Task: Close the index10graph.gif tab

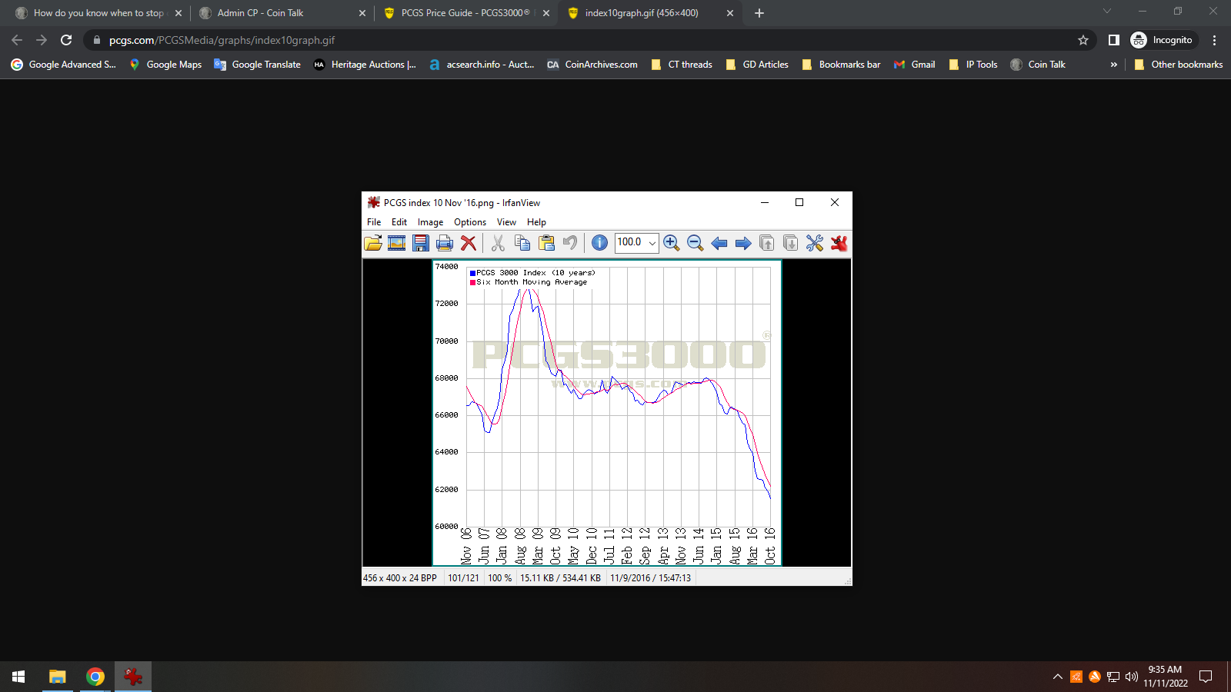Action: point(730,13)
